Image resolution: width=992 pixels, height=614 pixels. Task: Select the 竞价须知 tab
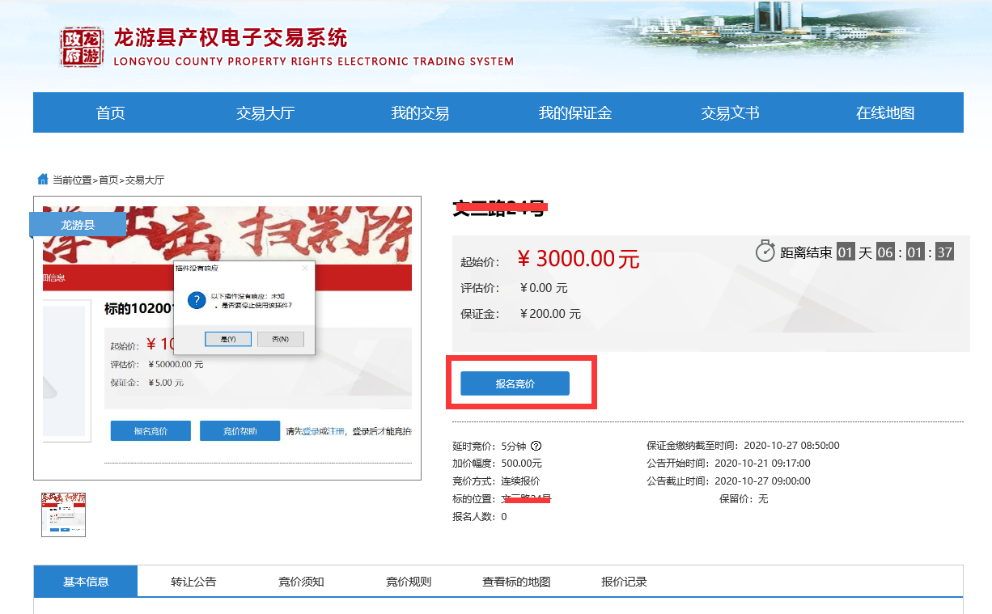tap(301, 582)
